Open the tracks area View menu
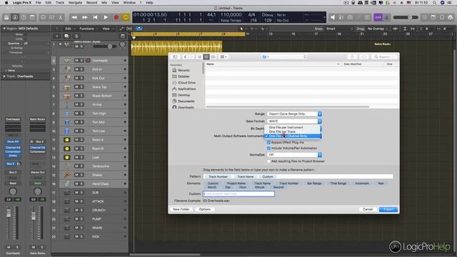Viewport: 457px width, 257px height. [107, 29]
